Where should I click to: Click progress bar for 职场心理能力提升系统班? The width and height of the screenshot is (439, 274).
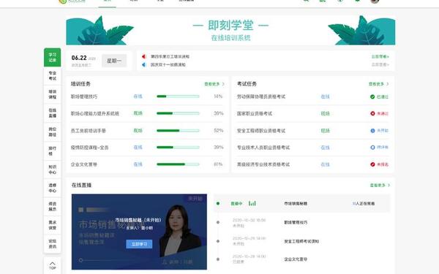pyautogui.click(x=178, y=113)
